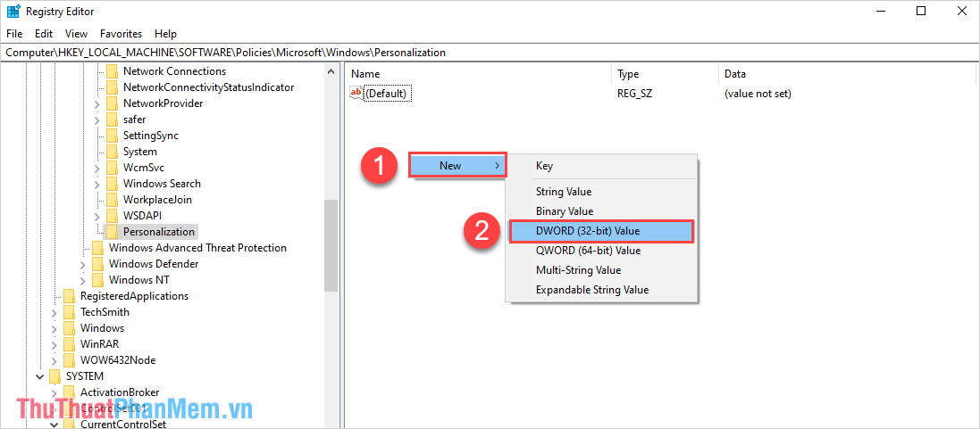Click the Type column header
Viewport: 980px width, 429px height.
[628, 74]
